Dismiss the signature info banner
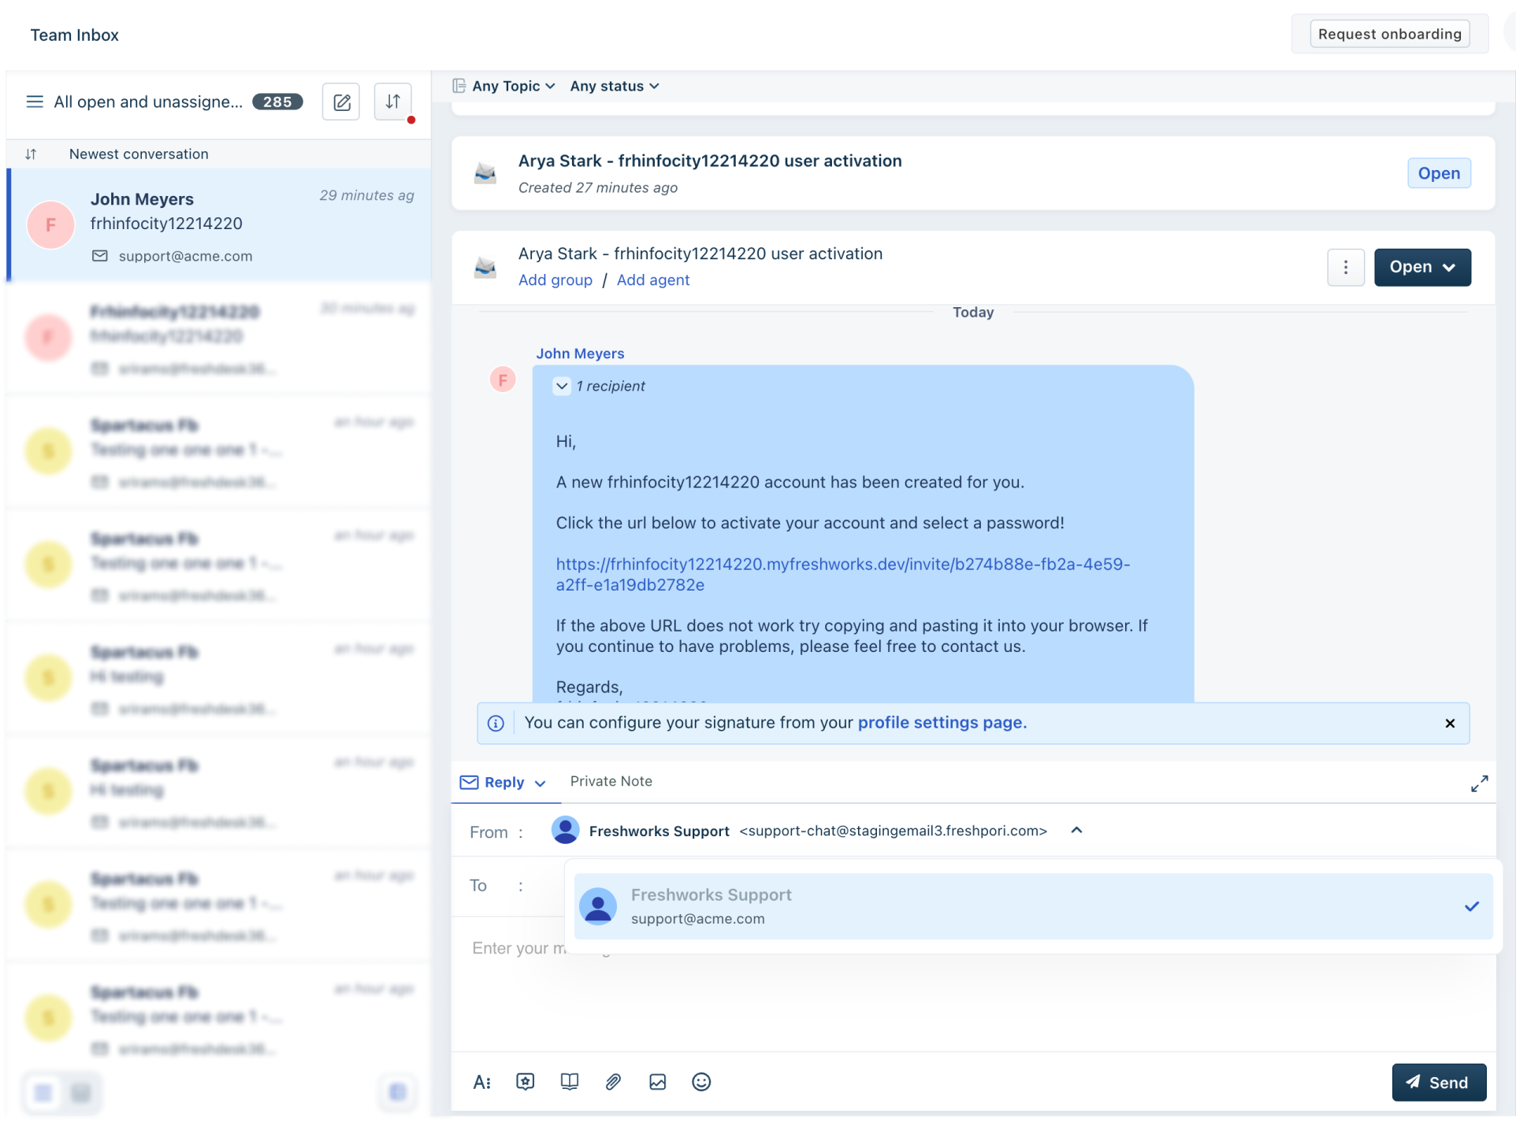 tap(1449, 723)
